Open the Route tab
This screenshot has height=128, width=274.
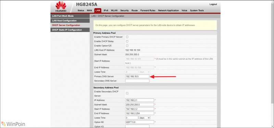click(135, 11)
